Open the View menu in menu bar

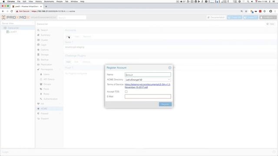pyautogui.click(x=31, y=1)
